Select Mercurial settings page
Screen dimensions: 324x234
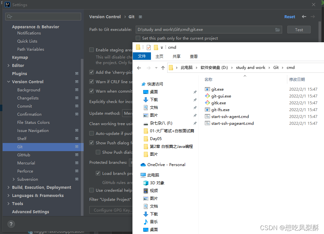(26, 163)
